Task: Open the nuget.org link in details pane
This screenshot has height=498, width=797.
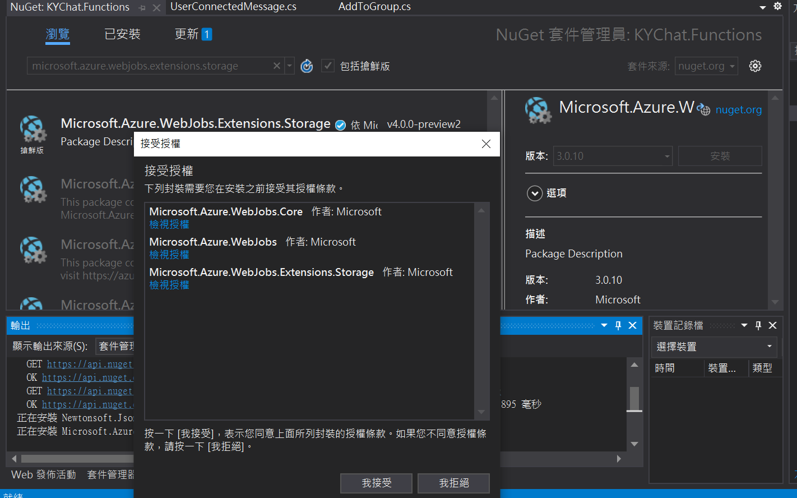Action: (x=738, y=109)
